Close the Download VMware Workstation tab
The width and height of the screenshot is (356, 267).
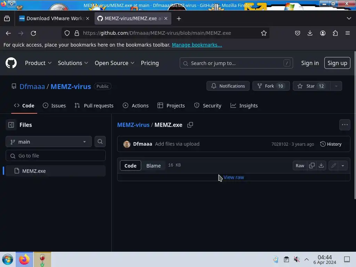tap(88, 18)
